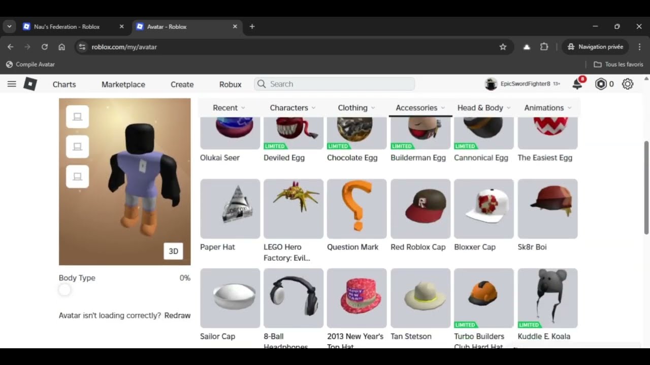The image size is (650, 365).
Task: Open the Compile Avatar bookmark
Action: pos(30,64)
